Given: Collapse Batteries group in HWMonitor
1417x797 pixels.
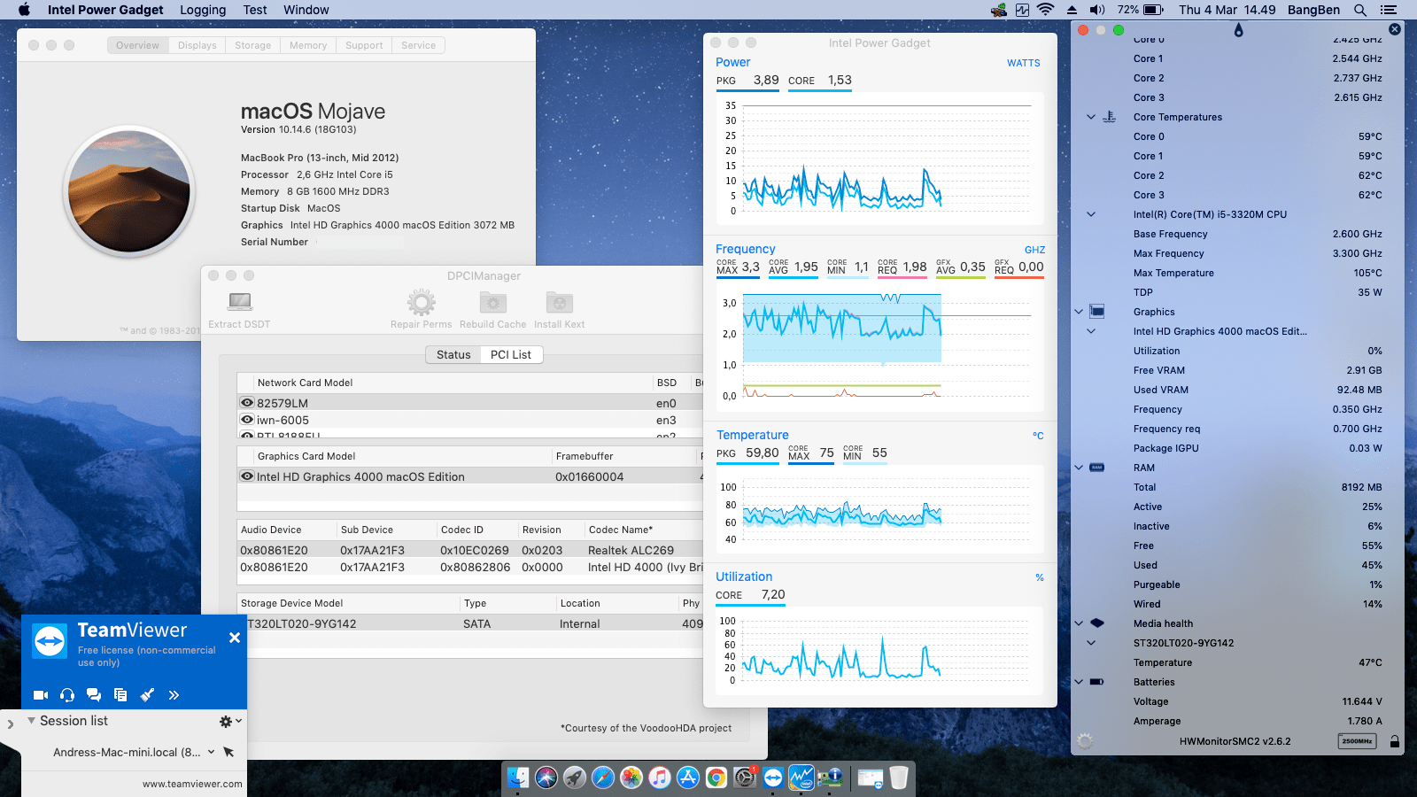Looking at the screenshot, I should coord(1079,682).
